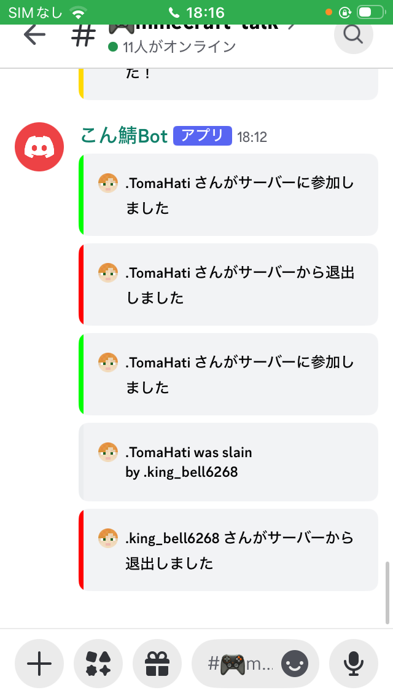Tap player head in slain message
The height and width of the screenshot is (698, 393).
[x=108, y=453]
